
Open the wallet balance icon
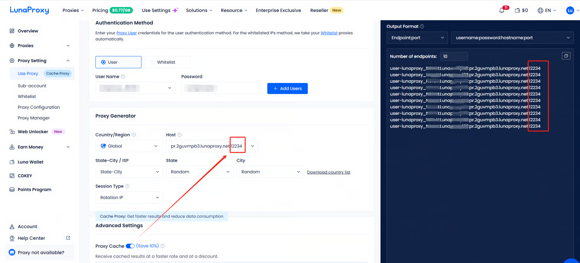click(517, 11)
